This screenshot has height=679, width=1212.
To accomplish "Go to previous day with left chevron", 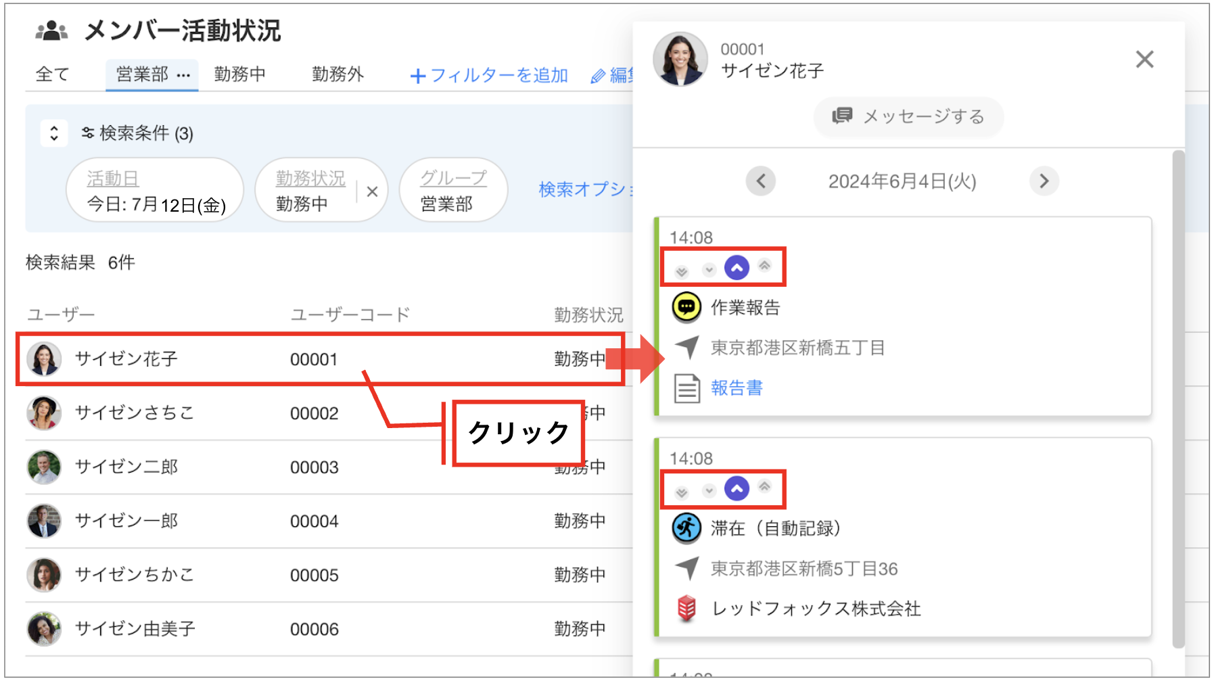I will click(x=761, y=181).
